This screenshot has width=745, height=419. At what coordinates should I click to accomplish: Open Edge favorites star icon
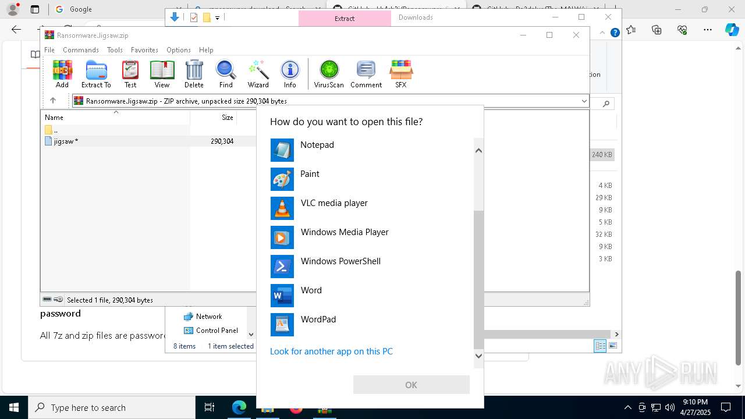point(632,30)
